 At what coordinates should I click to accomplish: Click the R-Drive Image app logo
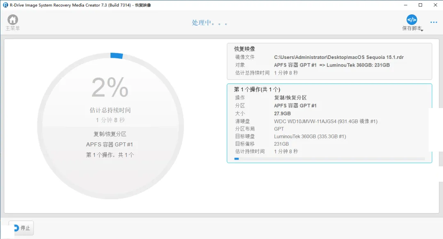pyautogui.click(x=5, y=5)
